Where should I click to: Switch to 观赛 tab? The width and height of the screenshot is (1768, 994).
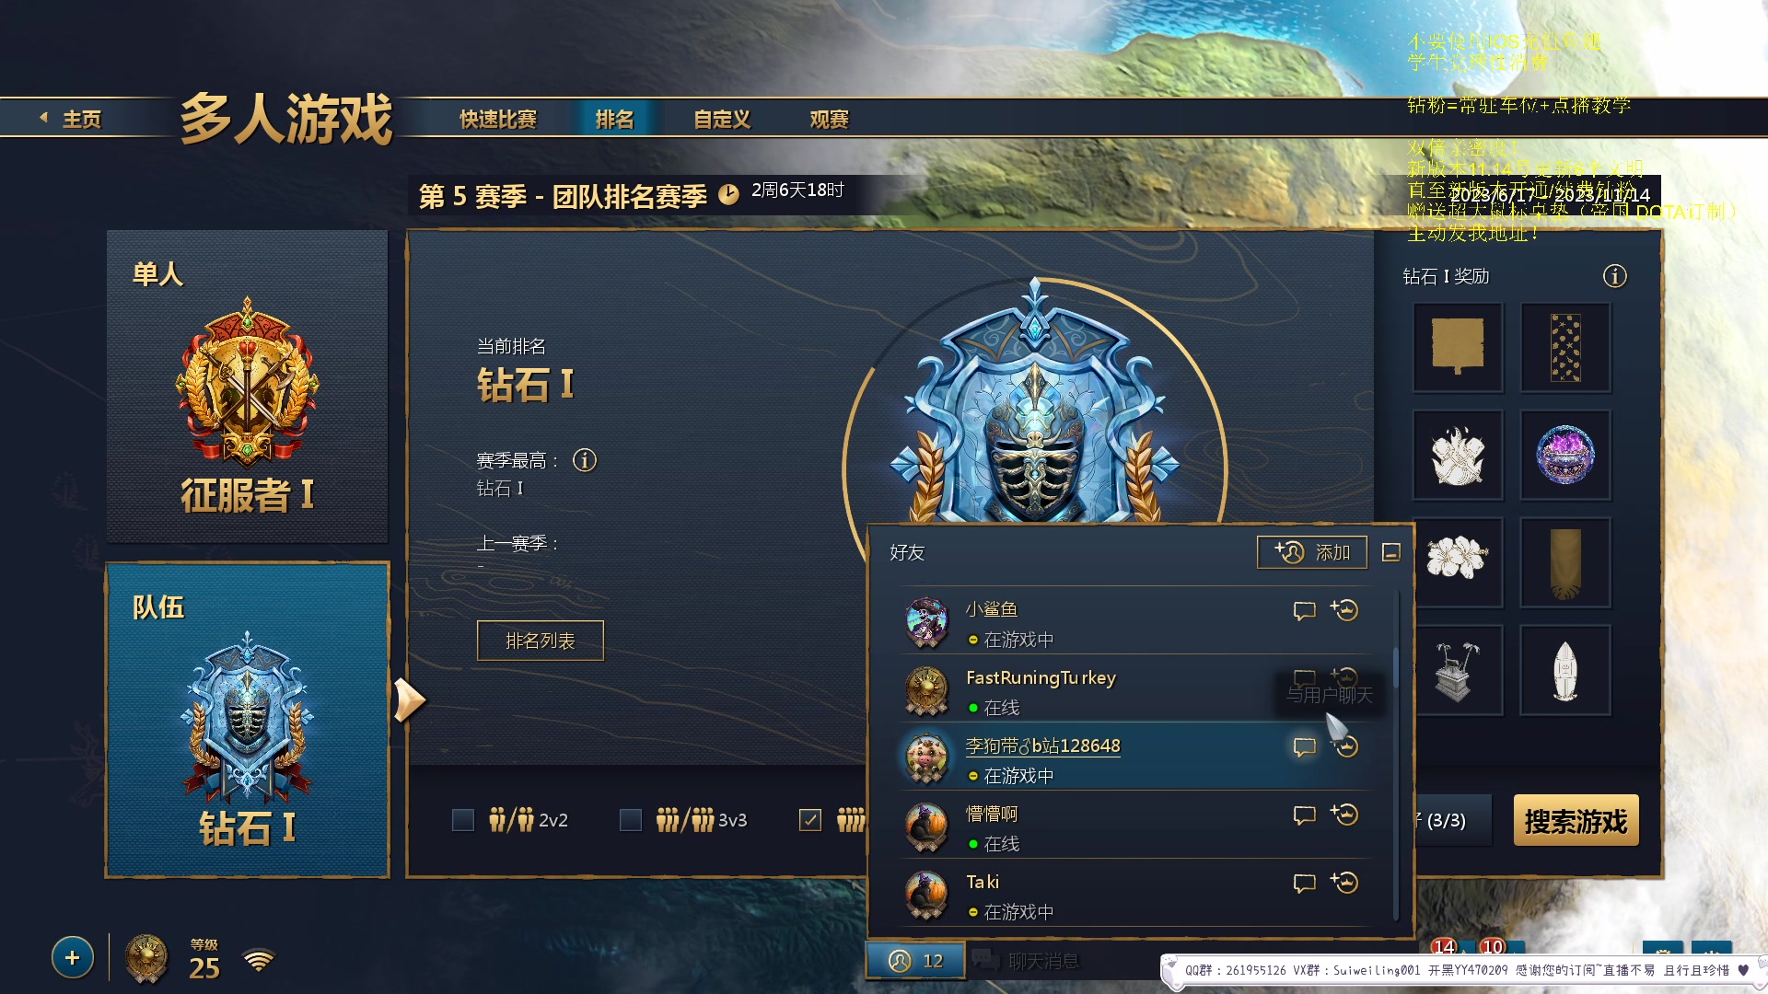829,120
